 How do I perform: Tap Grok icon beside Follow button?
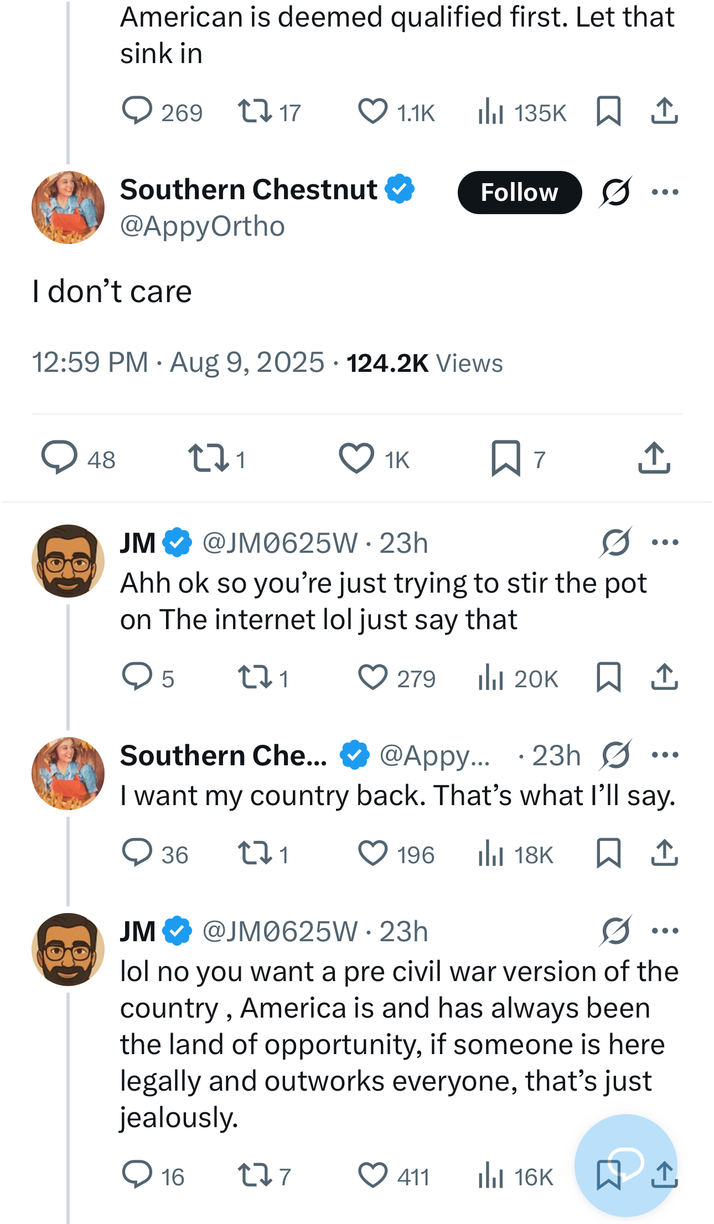[x=615, y=193]
